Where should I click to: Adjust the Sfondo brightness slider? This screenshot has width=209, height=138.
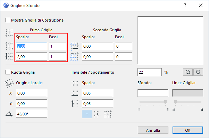pyautogui.click(x=165, y=102)
